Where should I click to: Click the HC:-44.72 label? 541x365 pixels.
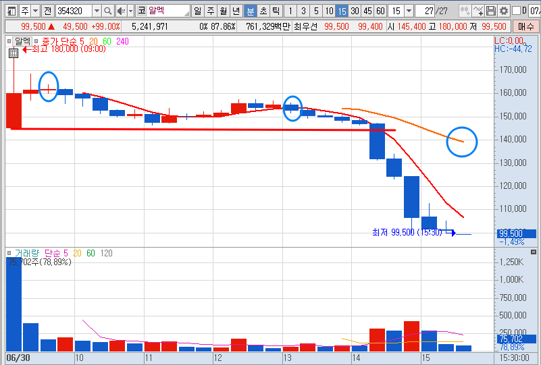coord(513,49)
